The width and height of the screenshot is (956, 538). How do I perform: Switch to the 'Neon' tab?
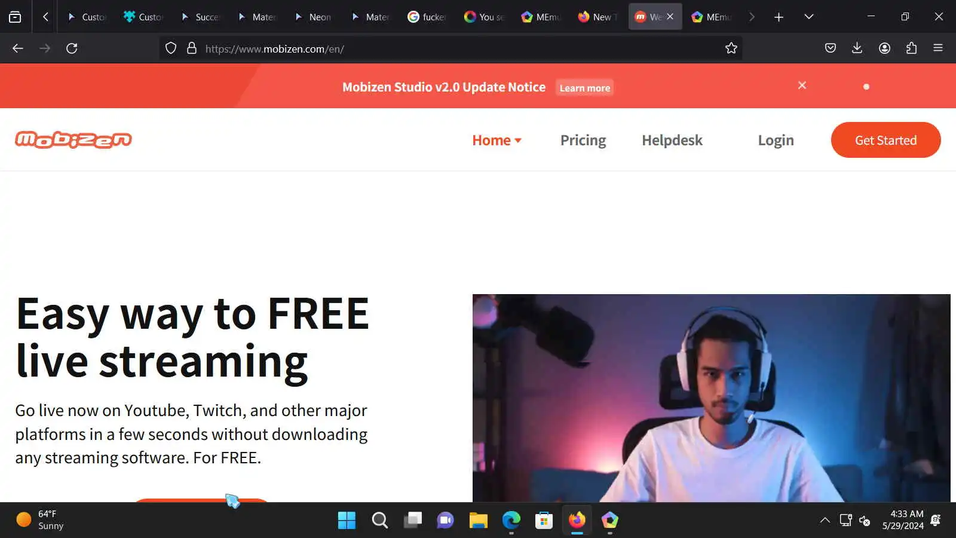coord(314,17)
